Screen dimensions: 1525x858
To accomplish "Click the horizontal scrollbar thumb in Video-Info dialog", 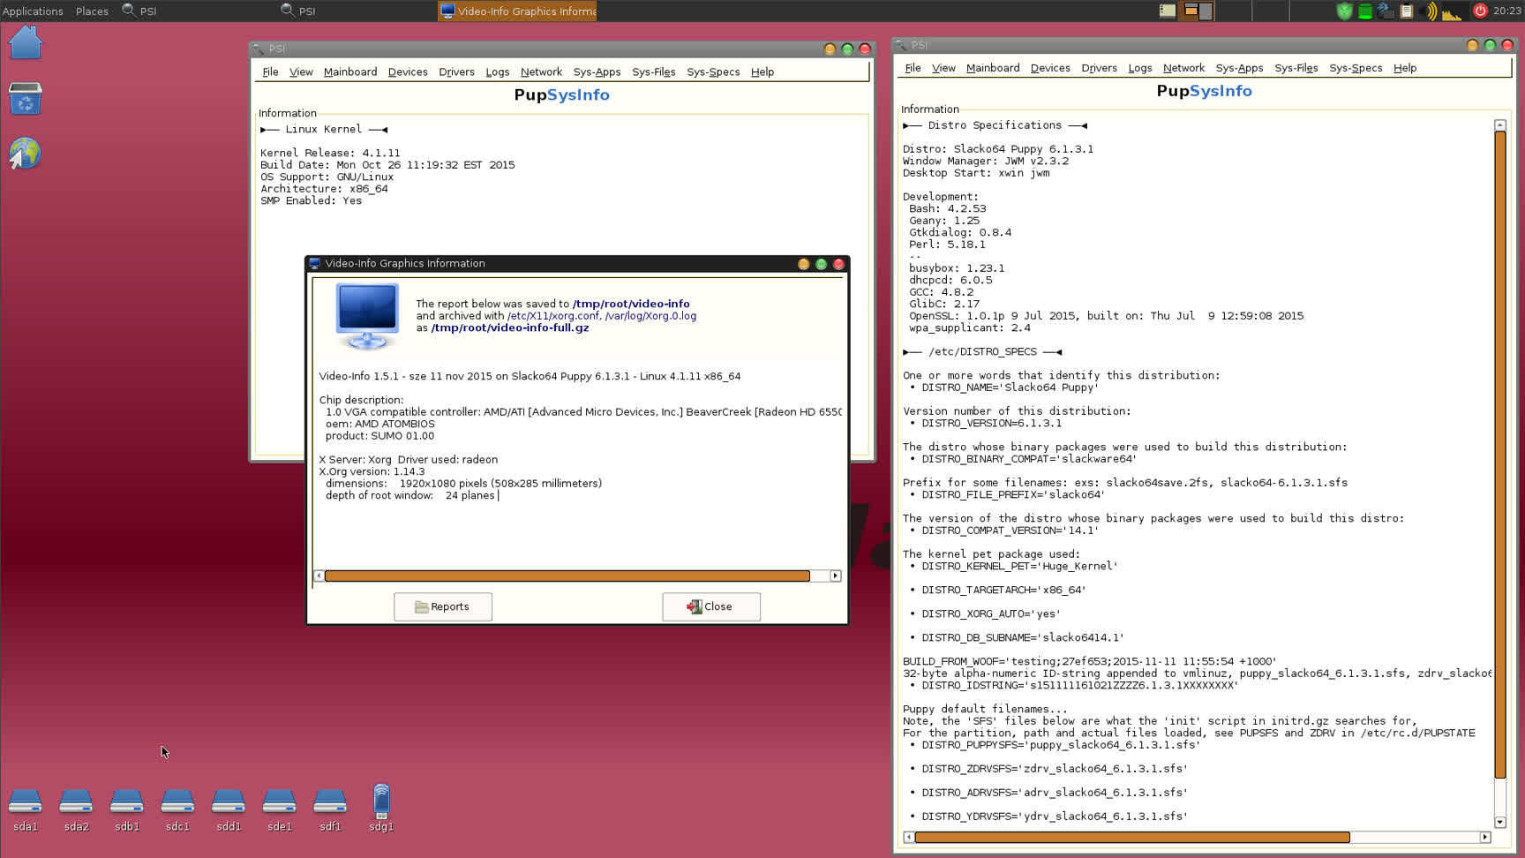I will pyautogui.click(x=567, y=576).
